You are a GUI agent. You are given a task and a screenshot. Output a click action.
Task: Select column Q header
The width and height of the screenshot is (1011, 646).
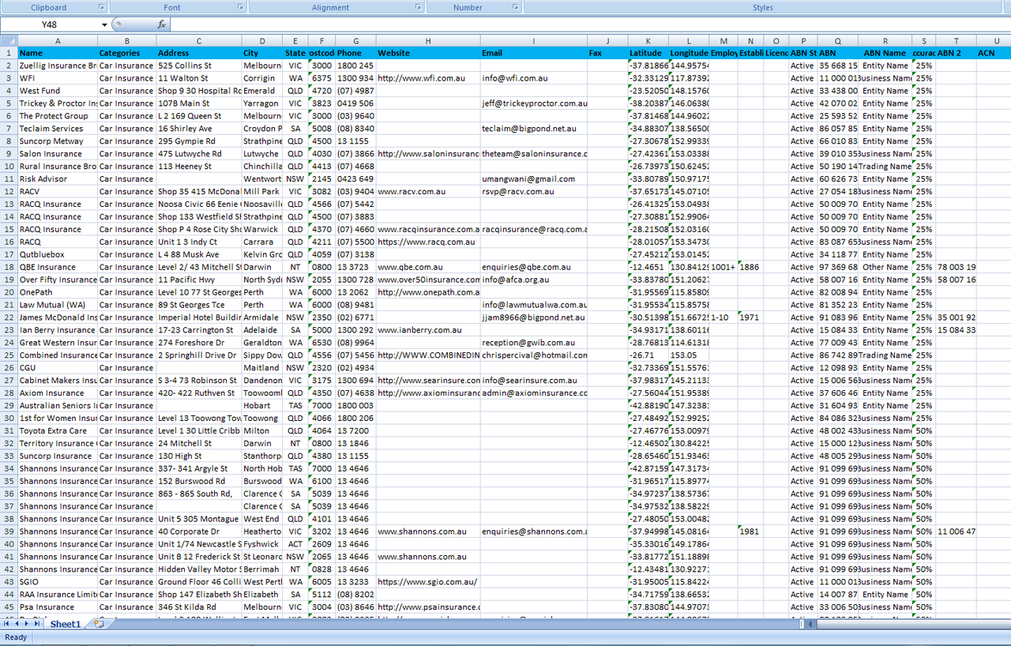tap(839, 41)
